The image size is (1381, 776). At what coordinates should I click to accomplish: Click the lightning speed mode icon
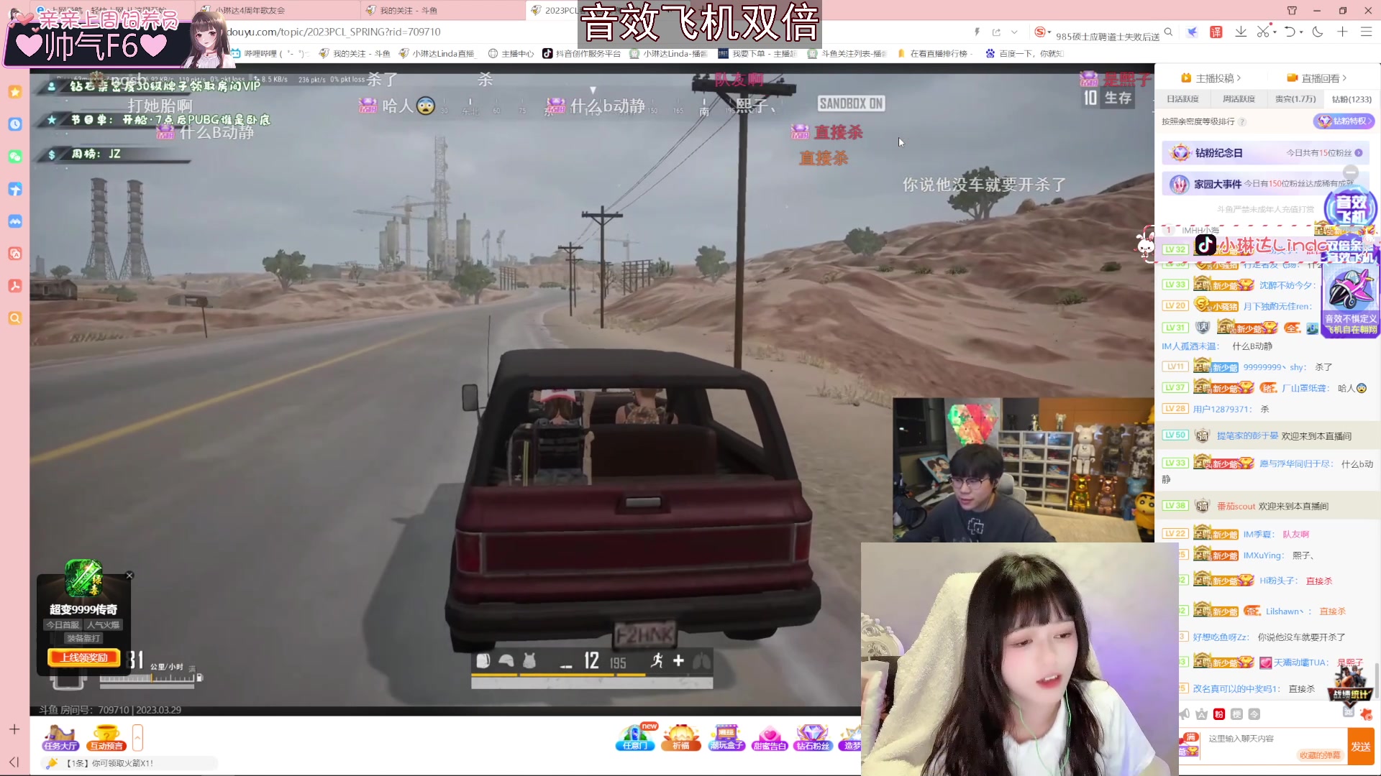[x=977, y=32]
